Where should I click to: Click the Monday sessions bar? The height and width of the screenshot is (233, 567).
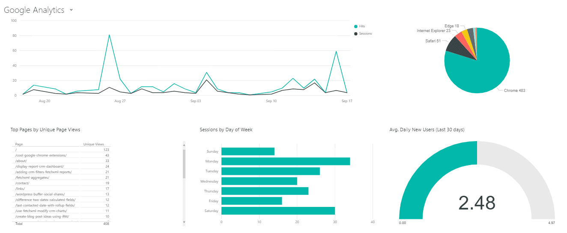(286, 161)
